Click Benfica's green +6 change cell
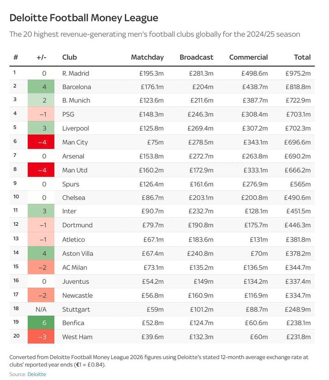This screenshot has height=380, width=329. click(43, 323)
